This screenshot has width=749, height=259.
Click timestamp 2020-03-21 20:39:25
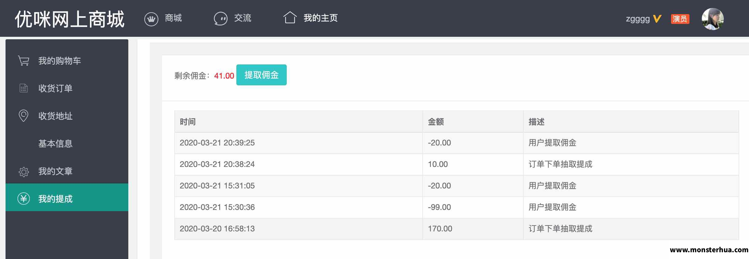[217, 143]
